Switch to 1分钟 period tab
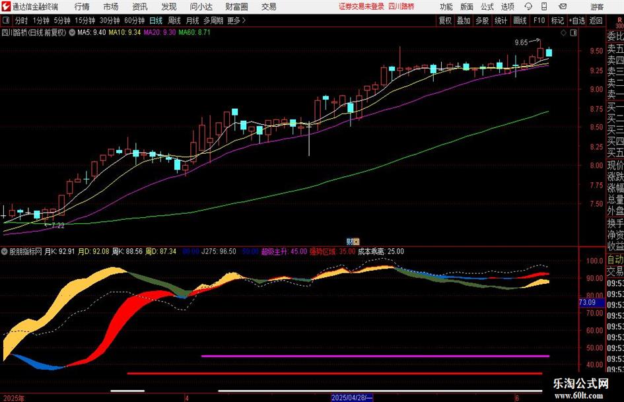 [x=41, y=20]
